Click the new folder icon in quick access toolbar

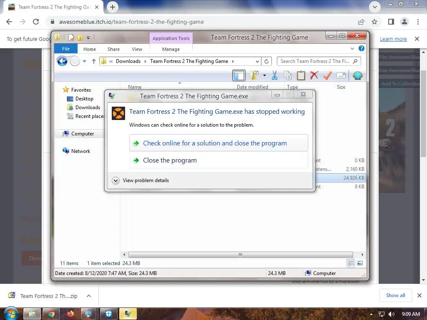tap(80, 37)
